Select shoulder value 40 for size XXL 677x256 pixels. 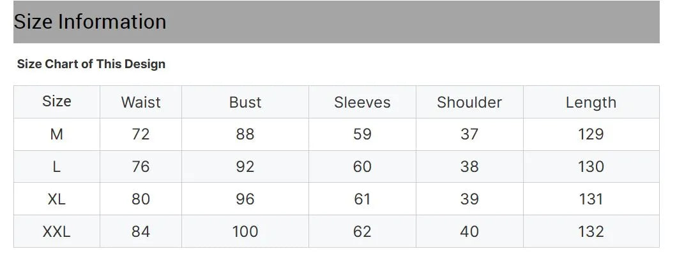click(469, 232)
